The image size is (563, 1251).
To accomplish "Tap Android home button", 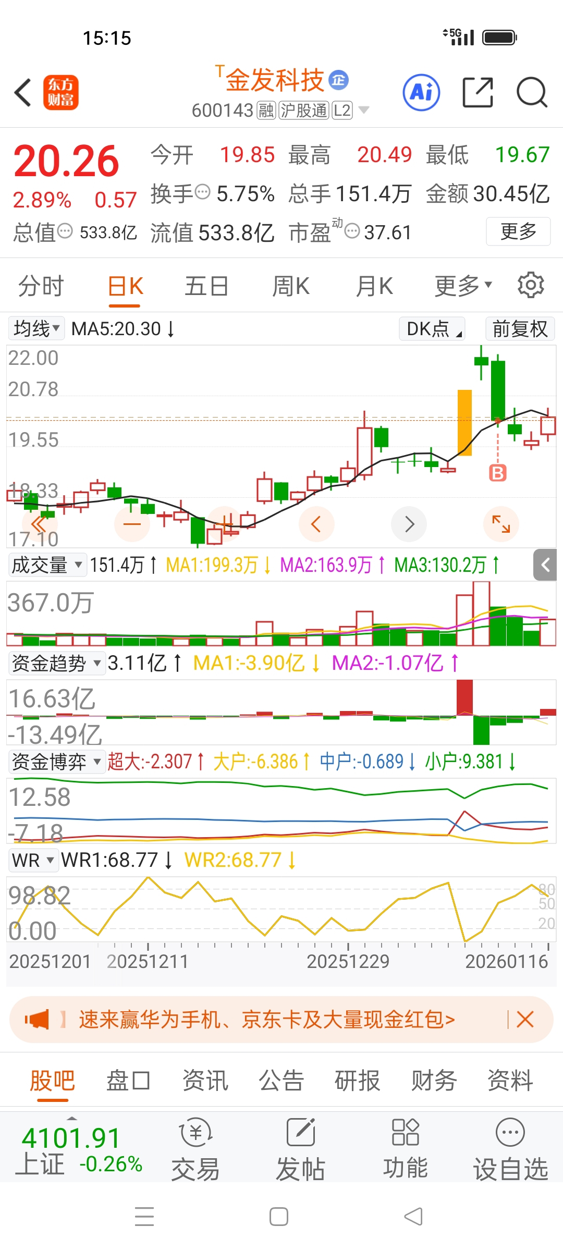I will tap(279, 1217).
